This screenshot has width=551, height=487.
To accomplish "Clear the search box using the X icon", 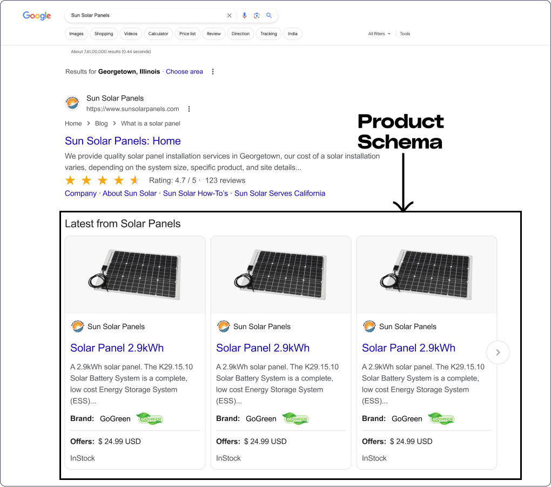I will [x=229, y=15].
